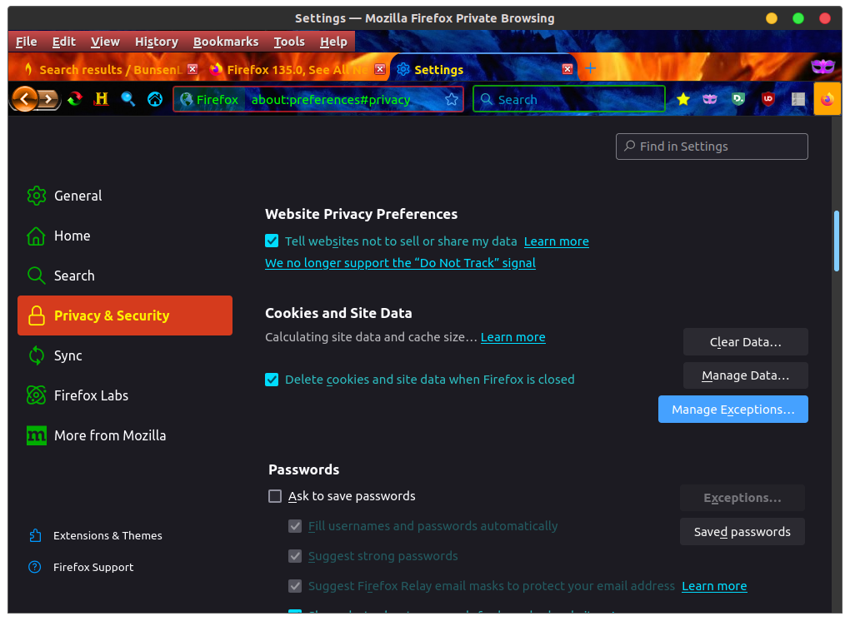Viewport: 850px width, 621px height.
Task: Click the about:preferences#privacy address field
Action: [x=331, y=100]
